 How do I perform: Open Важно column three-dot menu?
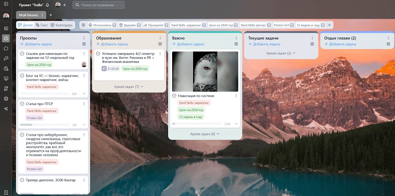236,38
